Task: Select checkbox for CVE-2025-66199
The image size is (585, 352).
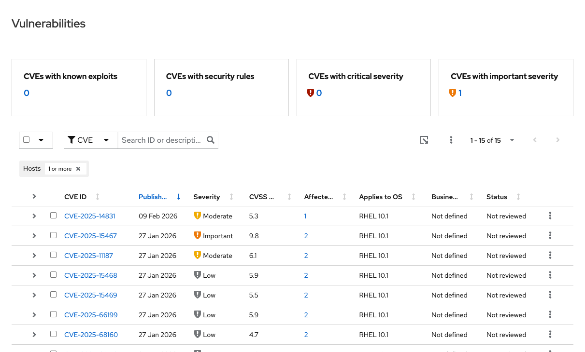Action: pyautogui.click(x=54, y=314)
